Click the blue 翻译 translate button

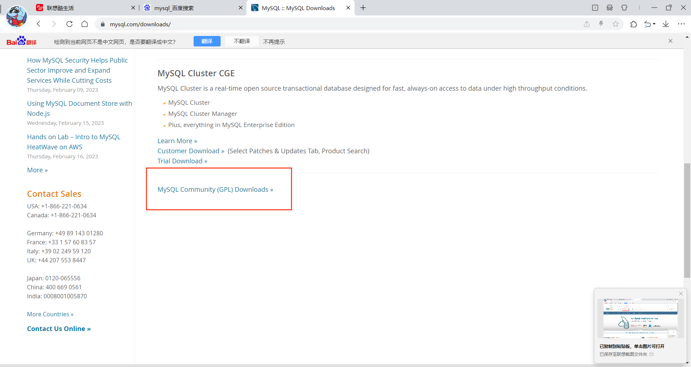[x=207, y=41]
